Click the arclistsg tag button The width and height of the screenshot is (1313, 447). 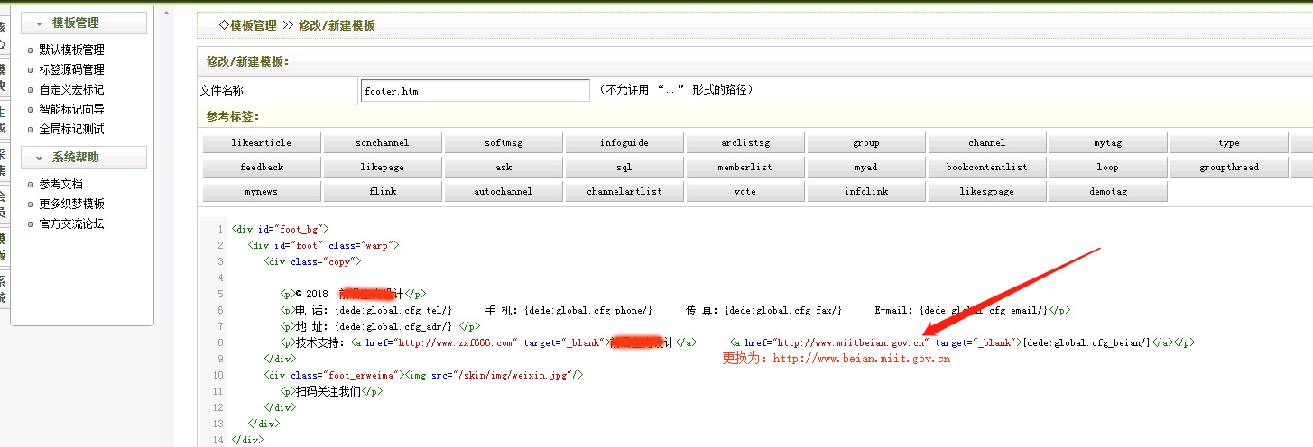click(745, 143)
